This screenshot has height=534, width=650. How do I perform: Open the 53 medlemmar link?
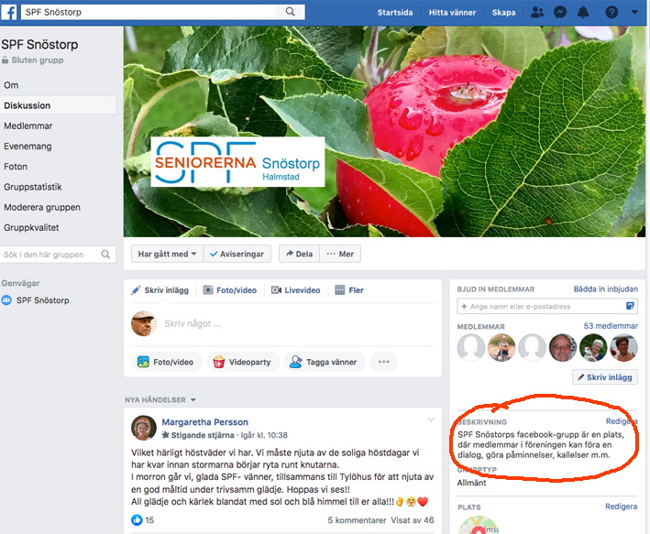click(x=611, y=326)
